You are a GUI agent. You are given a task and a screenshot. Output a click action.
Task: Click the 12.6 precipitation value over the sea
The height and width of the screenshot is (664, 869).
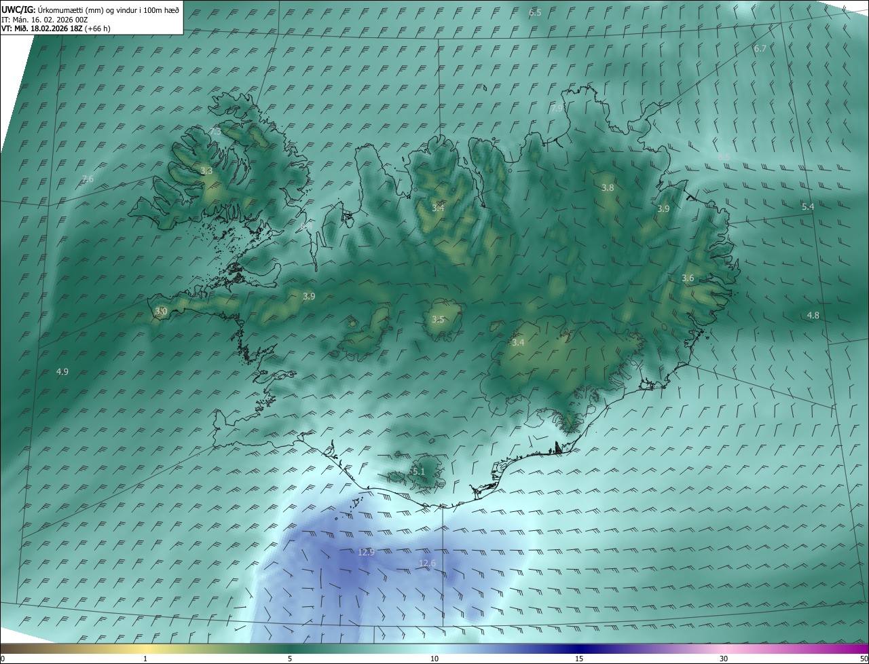tap(428, 563)
